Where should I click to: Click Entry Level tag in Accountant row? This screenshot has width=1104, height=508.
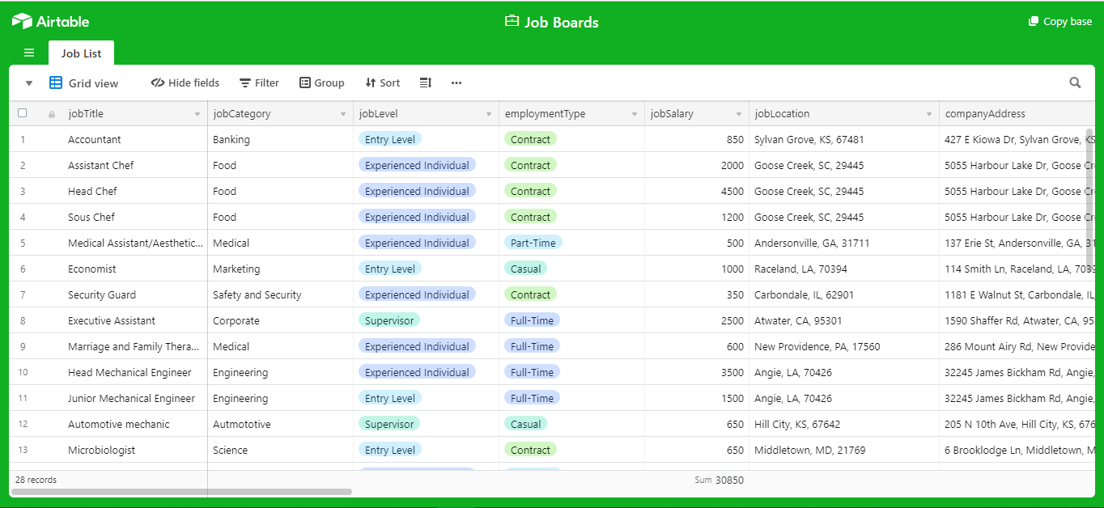tap(390, 139)
